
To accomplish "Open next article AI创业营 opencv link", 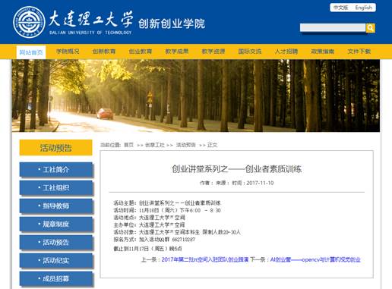I will point(315,259).
